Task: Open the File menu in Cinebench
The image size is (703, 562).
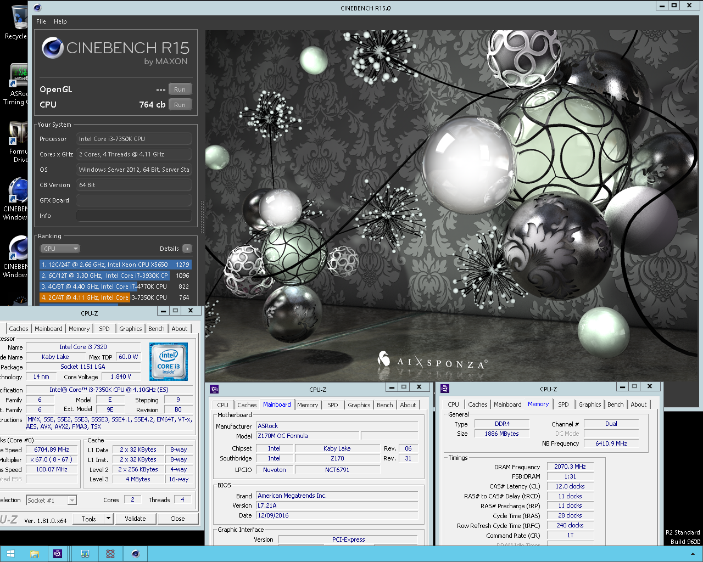Action: [x=41, y=21]
